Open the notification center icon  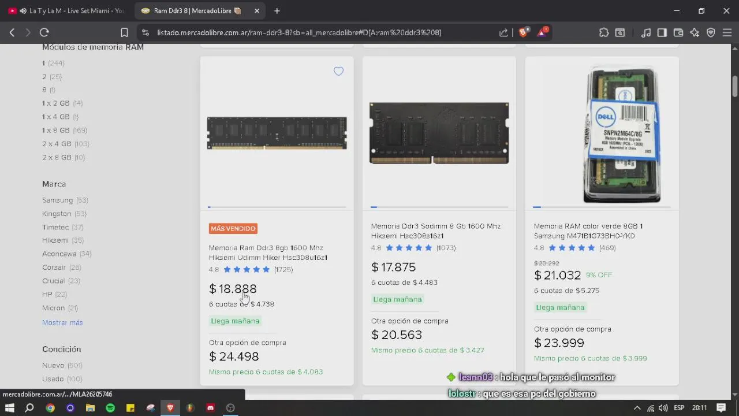click(x=721, y=408)
